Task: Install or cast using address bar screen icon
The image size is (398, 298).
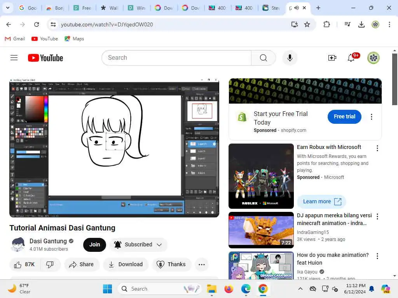Action: pos(294,24)
